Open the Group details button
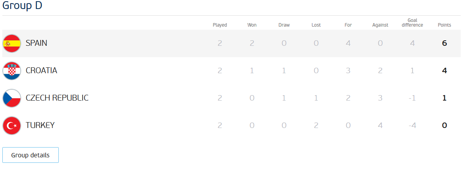The image size is (467, 173). 31,155
